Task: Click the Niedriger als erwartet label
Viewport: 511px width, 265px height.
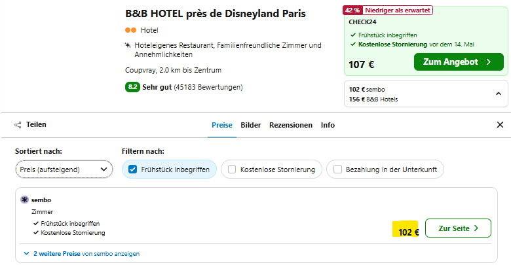Action: [397, 10]
